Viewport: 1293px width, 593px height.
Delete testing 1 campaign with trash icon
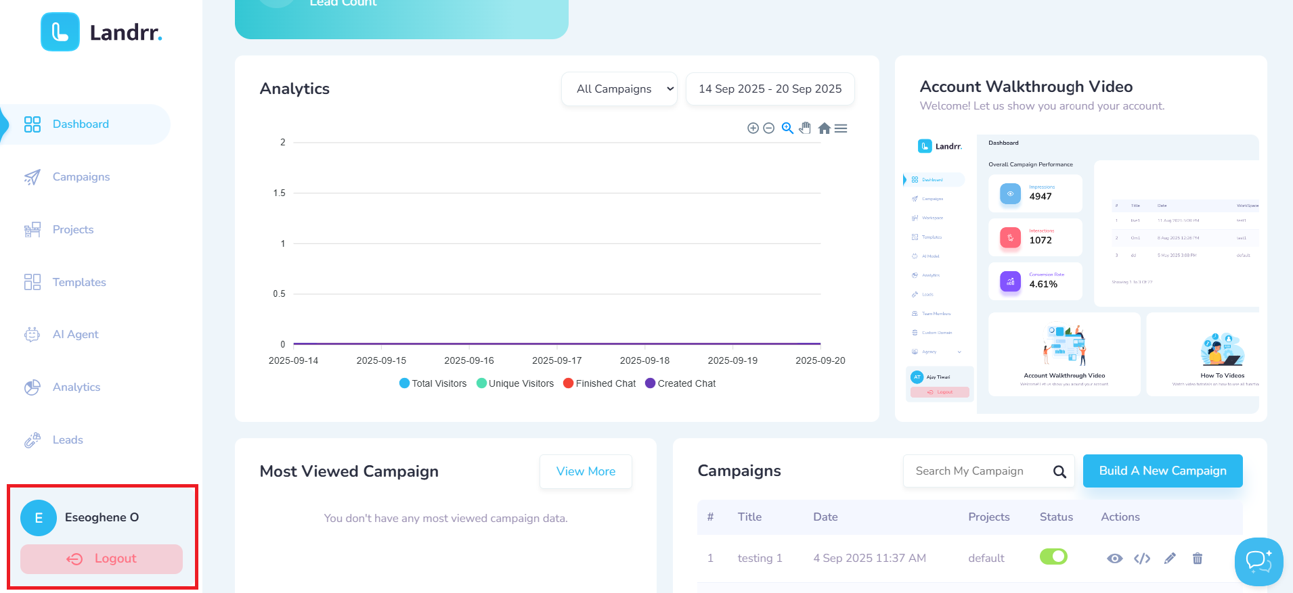1198,559
